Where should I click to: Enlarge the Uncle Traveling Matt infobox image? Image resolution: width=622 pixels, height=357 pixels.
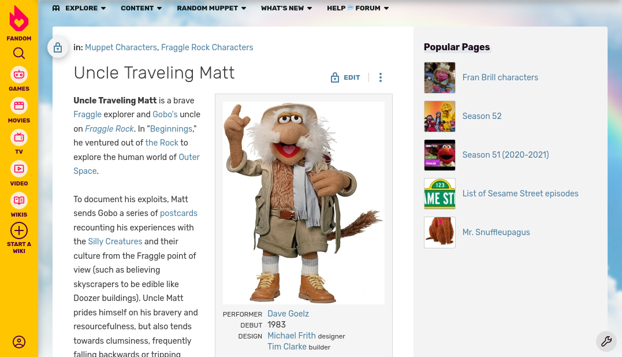tap(304, 203)
